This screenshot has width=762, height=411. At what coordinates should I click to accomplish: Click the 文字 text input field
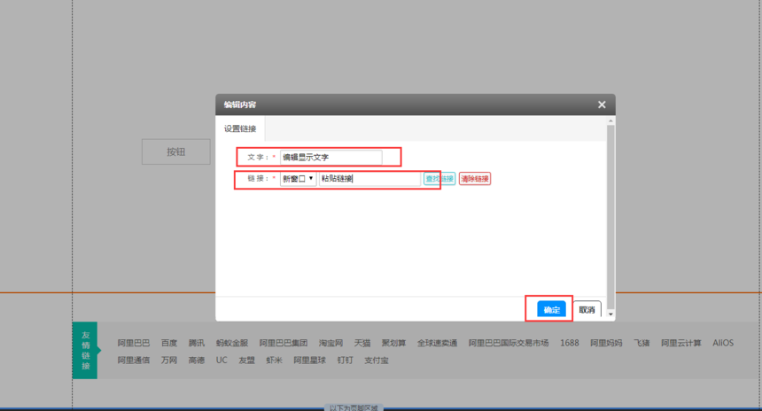331,158
